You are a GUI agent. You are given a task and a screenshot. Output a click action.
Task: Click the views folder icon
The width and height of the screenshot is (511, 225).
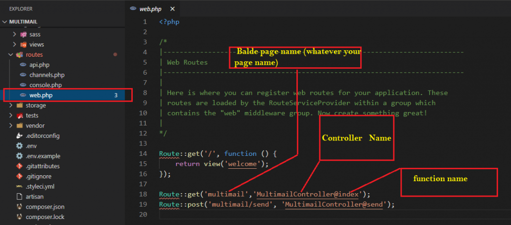click(x=23, y=44)
